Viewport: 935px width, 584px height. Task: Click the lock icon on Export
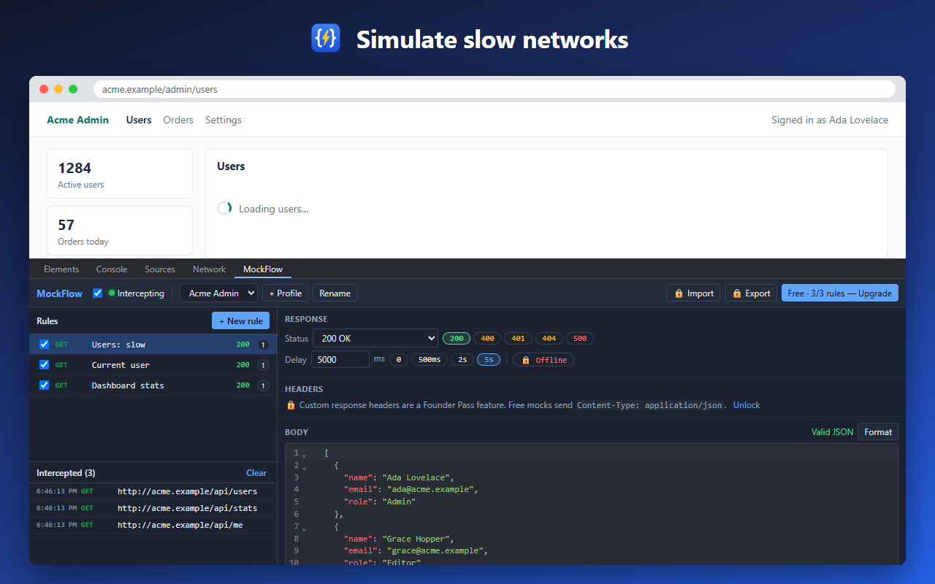pos(737,293)
